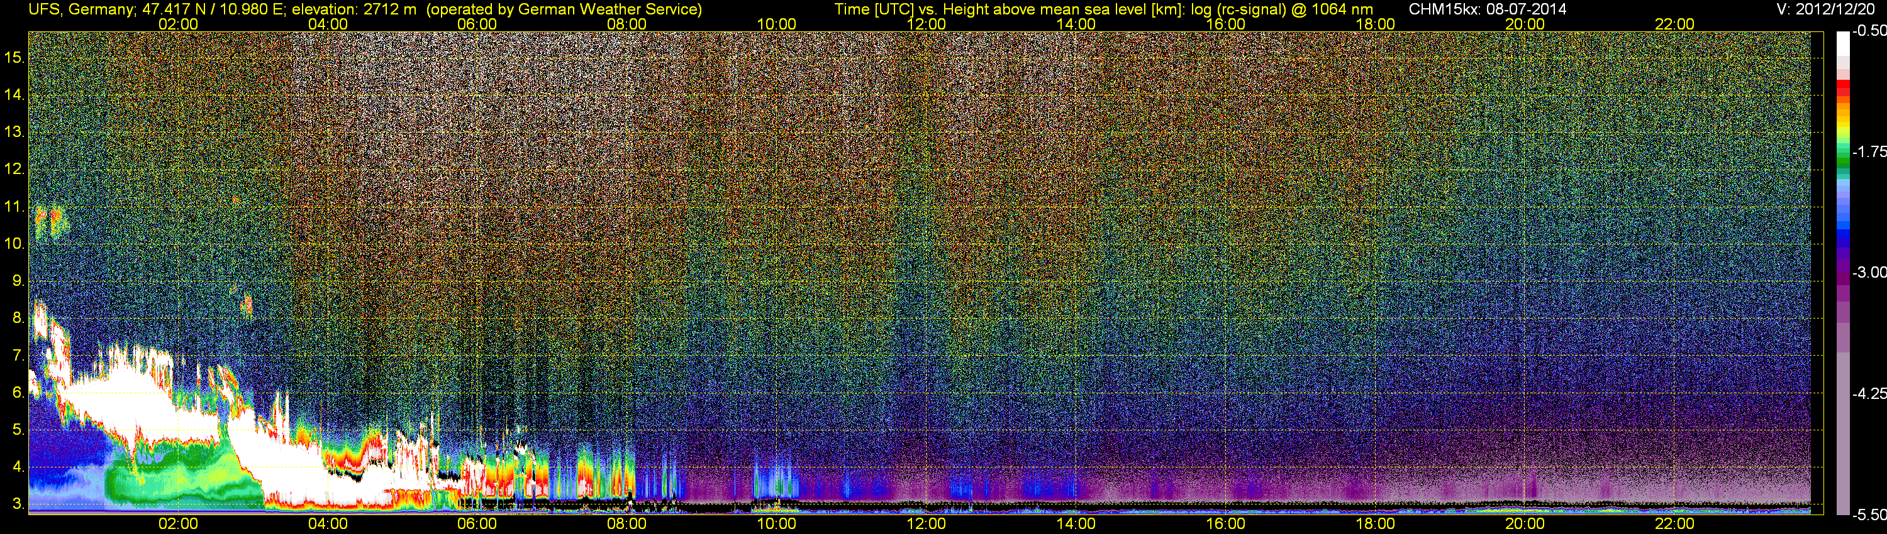The image size is (1887, 534).
Task: Click the -3.00 value on the color scale
Action: (x=1869, y=272)
